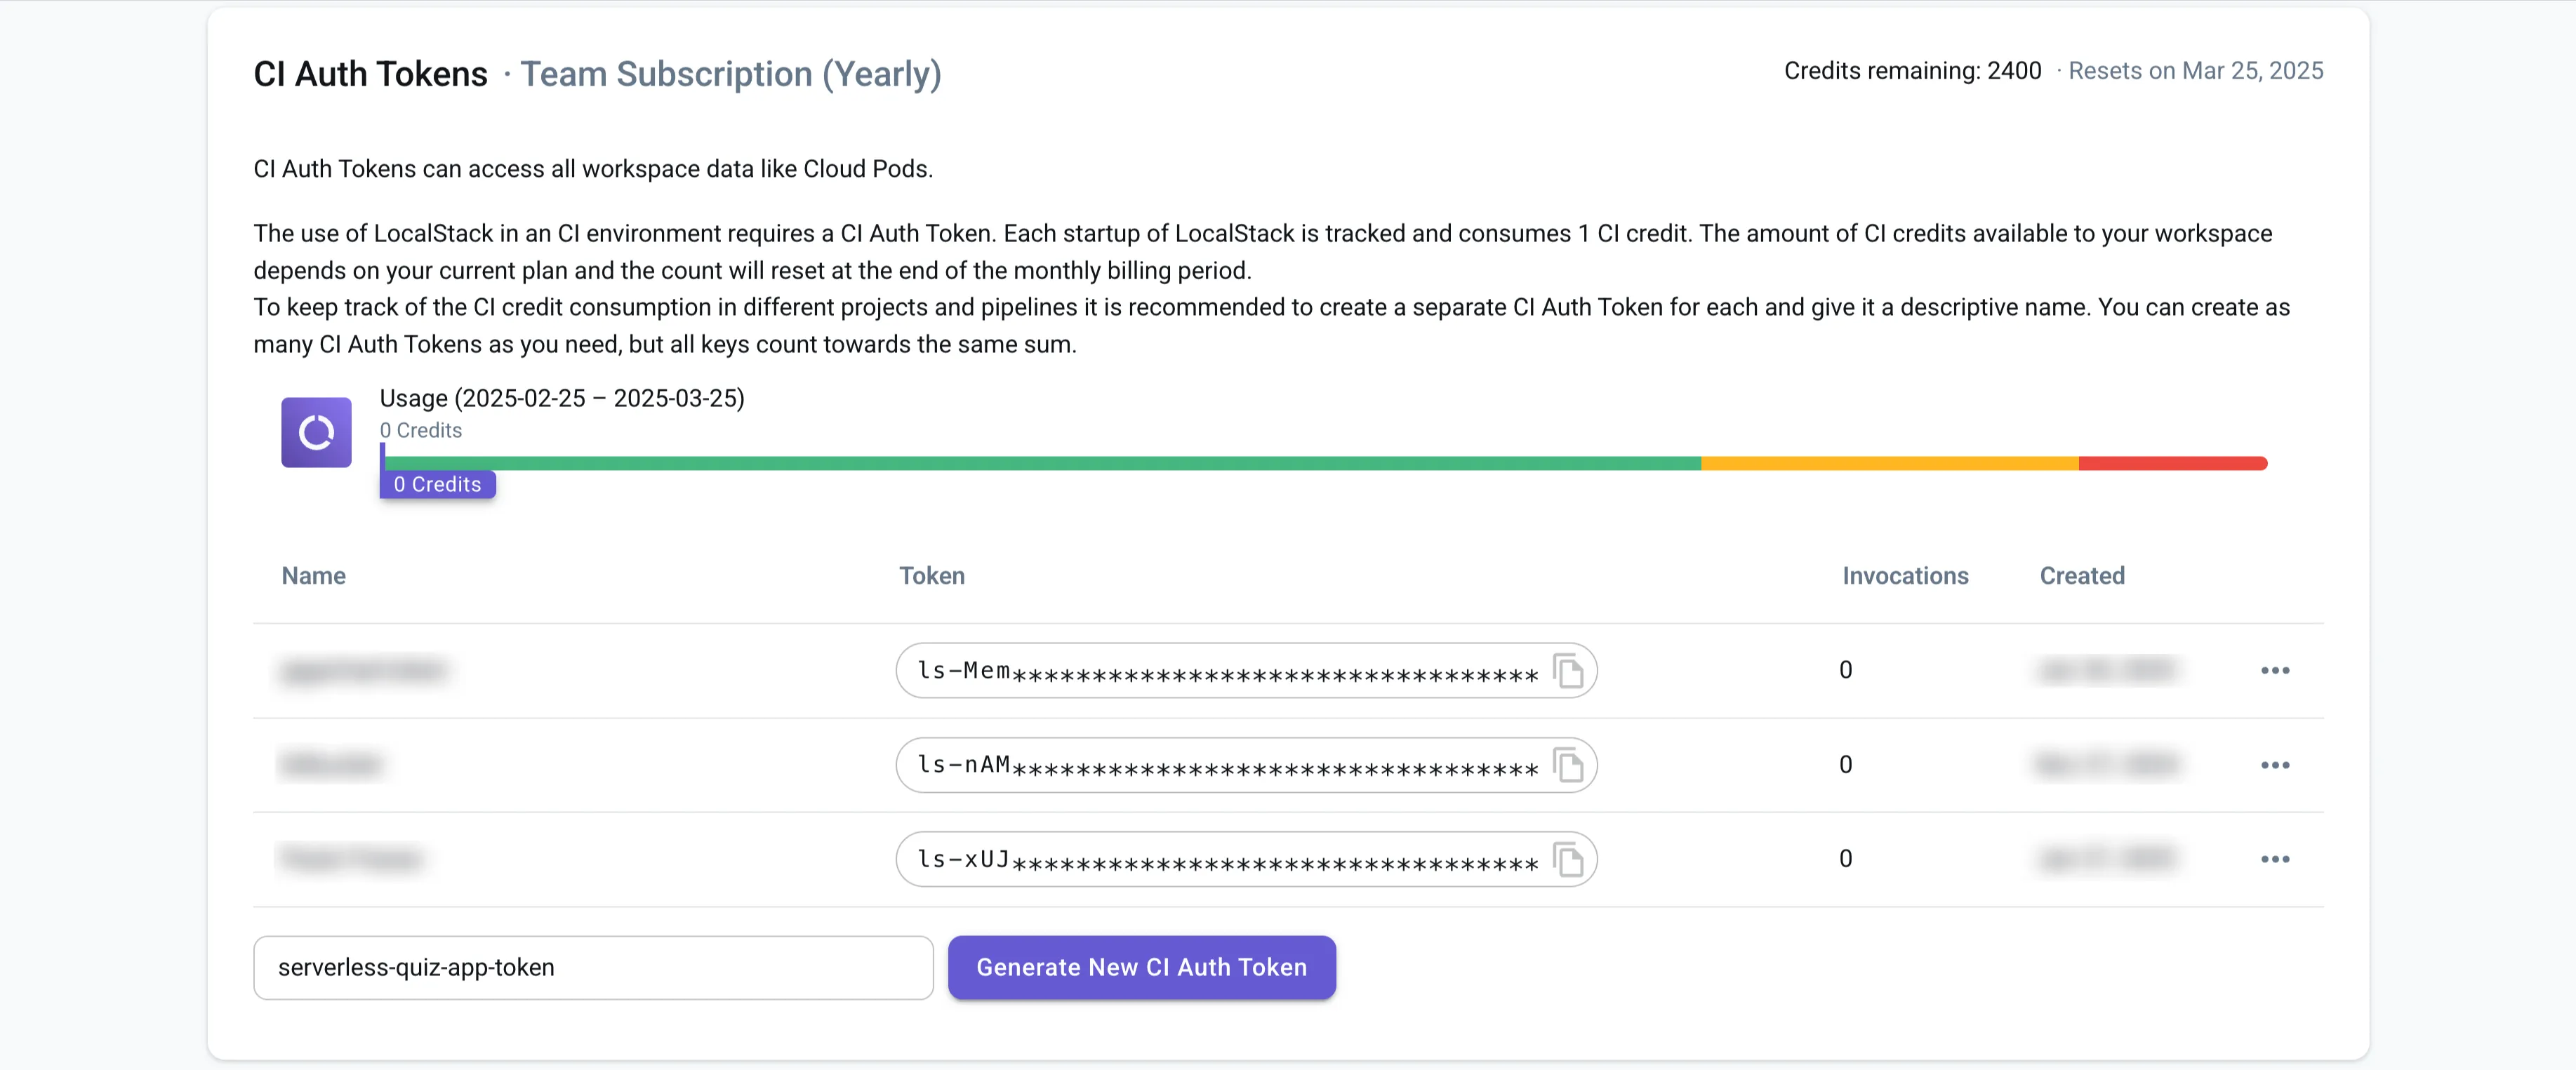The height and width of the screenshot is (1070, 2576).
Task: Click blurred created date in ls-xUJ row
Action: point(2107,859)
